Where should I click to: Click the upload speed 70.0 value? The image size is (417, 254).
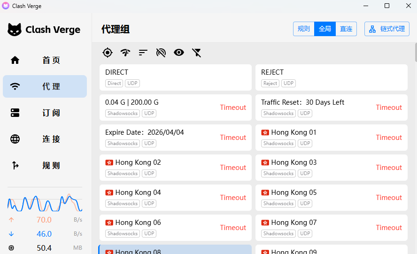pos(44,220)
